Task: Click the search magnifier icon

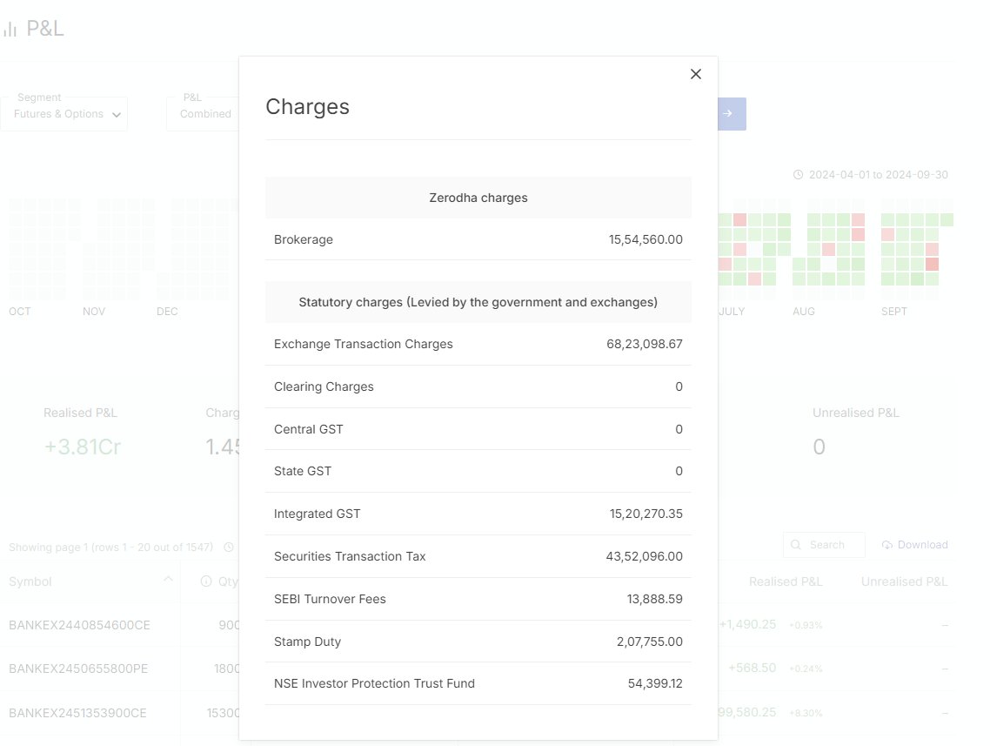Action: (x=796, y=545)
